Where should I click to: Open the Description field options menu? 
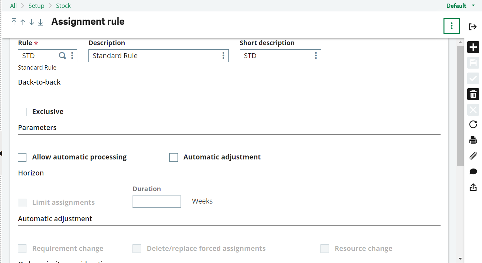[x=223, y=56]
